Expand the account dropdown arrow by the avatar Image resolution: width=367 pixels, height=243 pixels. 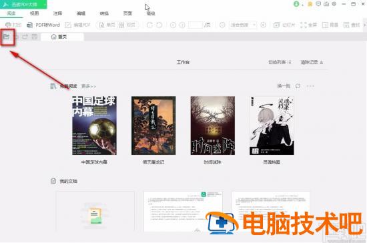pos(302,5)
